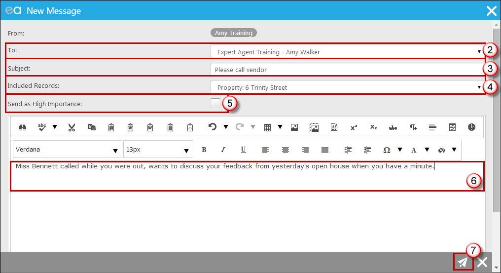Image resolution: width=501 pixels, height=273 pixels.
Task: Insert special symbol with Omega icon
Action: tap(387, 150)
